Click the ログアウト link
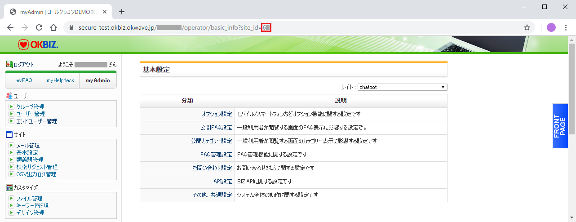This screenshot has height=222, width=576. point(24,65)
